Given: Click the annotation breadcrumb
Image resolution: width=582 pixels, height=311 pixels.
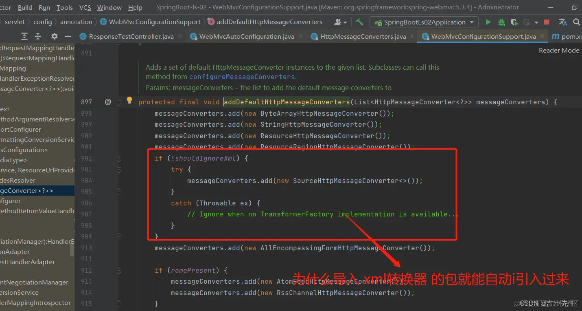Looking at the screenshot, I should (76, 22).
